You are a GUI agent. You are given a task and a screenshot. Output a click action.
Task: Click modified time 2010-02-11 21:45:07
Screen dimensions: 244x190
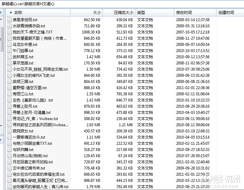[x=193, y=143]
